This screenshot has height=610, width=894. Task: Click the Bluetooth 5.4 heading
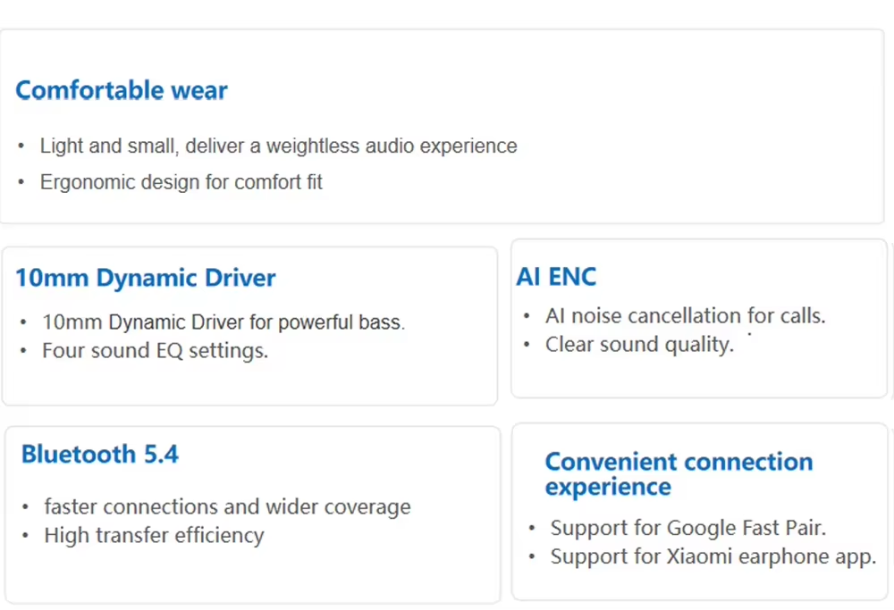point(100,454)
